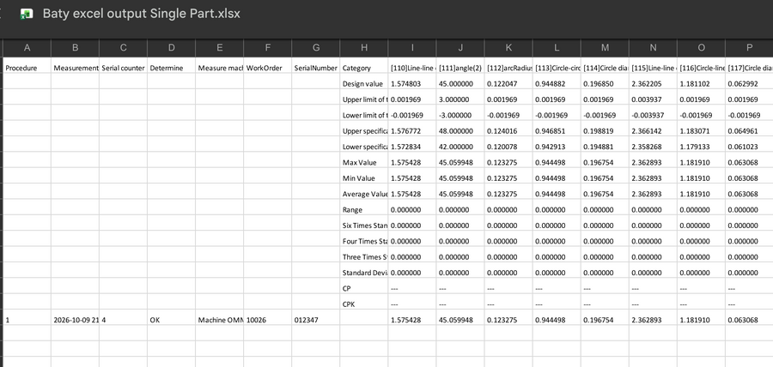Viewport: 773px width, 367px height.
Task: Select column D header
Action: [x=172, y=48]
